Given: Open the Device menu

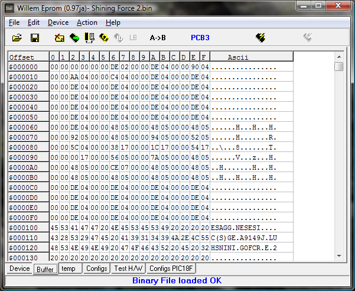Looking at the screenshot, I should tap(58, 22).
